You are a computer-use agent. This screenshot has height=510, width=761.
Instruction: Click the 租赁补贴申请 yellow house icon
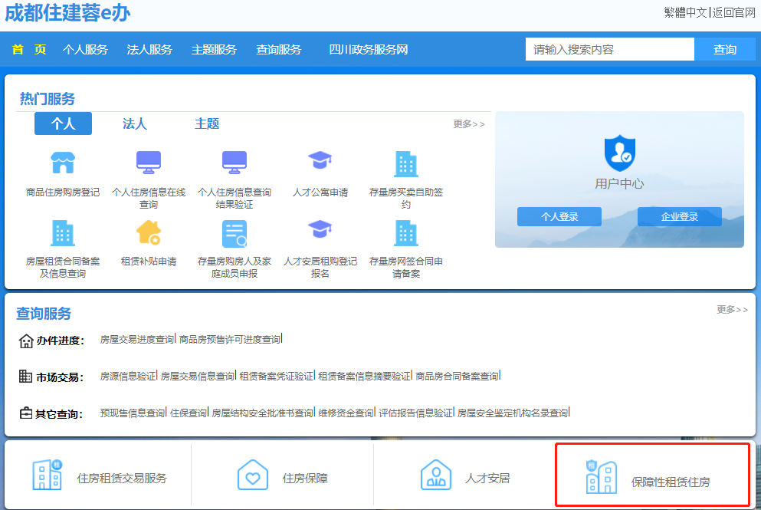point(149,232)
